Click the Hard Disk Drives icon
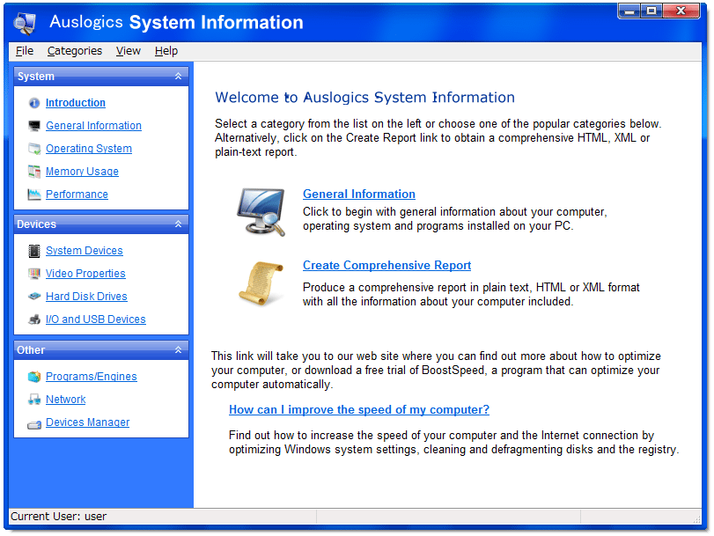This screenshot has width=714, height=536. pyautogui.click(x=34, y=297)
